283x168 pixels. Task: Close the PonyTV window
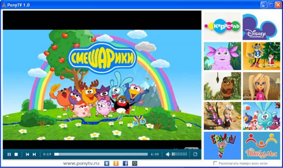point(278,5)
